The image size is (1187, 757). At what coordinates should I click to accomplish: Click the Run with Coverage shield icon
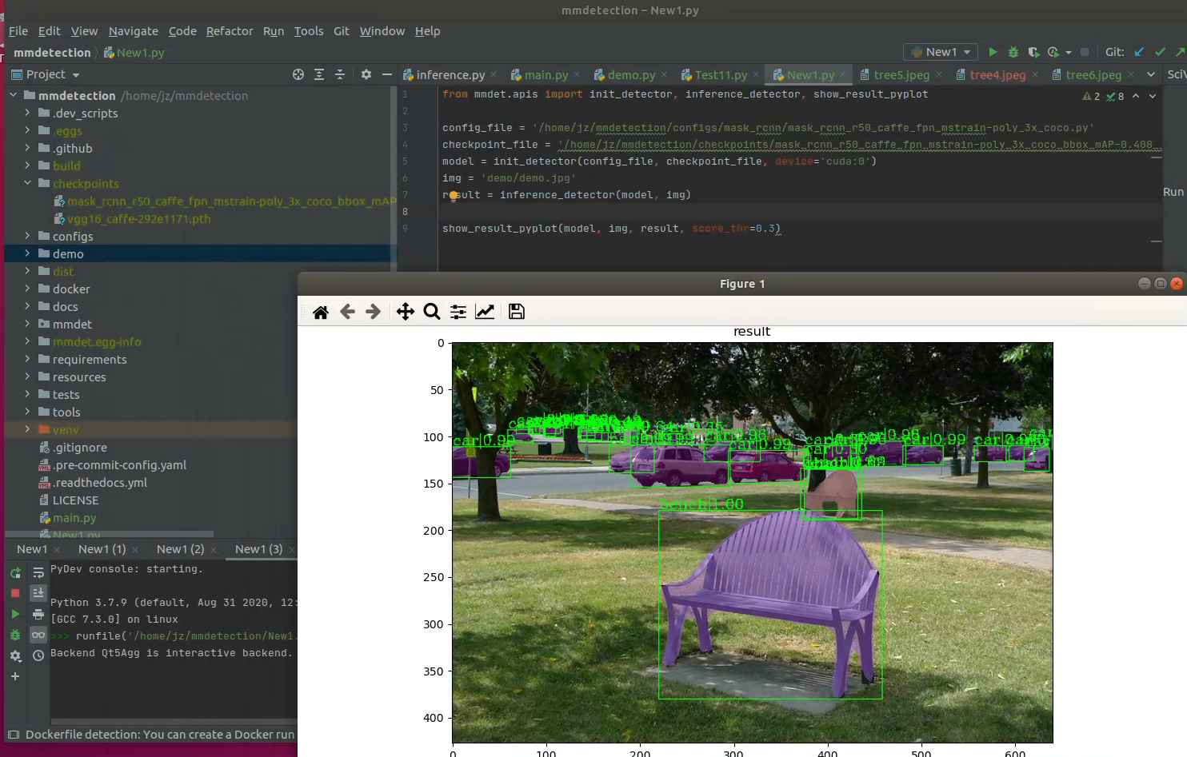coord(1033,52)
